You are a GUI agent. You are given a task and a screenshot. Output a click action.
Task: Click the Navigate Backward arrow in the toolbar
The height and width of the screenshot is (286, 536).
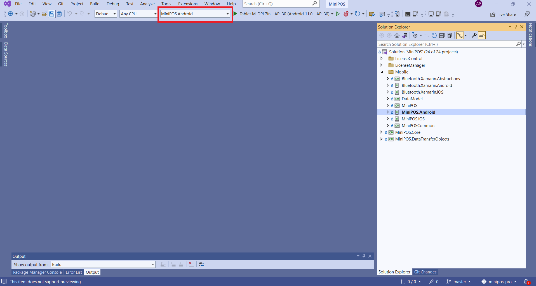pos(11,14)
